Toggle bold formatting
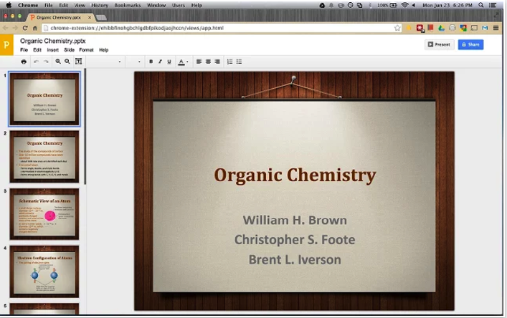The height and width of the screenshot is (318, 507). tap(150, 62)
